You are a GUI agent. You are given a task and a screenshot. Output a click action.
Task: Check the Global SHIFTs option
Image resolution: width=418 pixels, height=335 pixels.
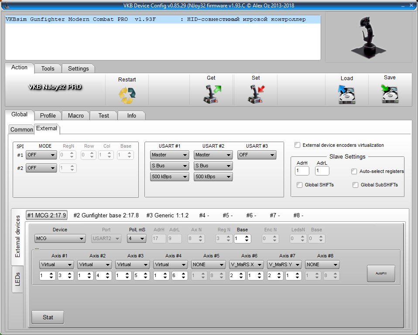[299, 185]
